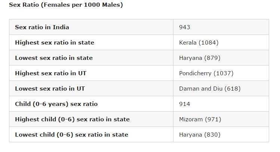Select 'Highest sex ratio in state' row label
Viewport: 280px width, 152px height.
coord(55,43)
